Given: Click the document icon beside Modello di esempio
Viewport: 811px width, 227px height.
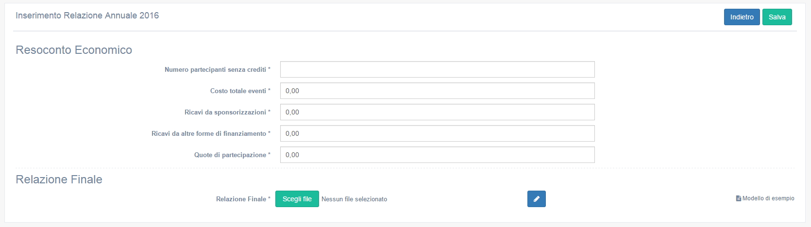Looking at the screenshot, I should coord(739,198).
